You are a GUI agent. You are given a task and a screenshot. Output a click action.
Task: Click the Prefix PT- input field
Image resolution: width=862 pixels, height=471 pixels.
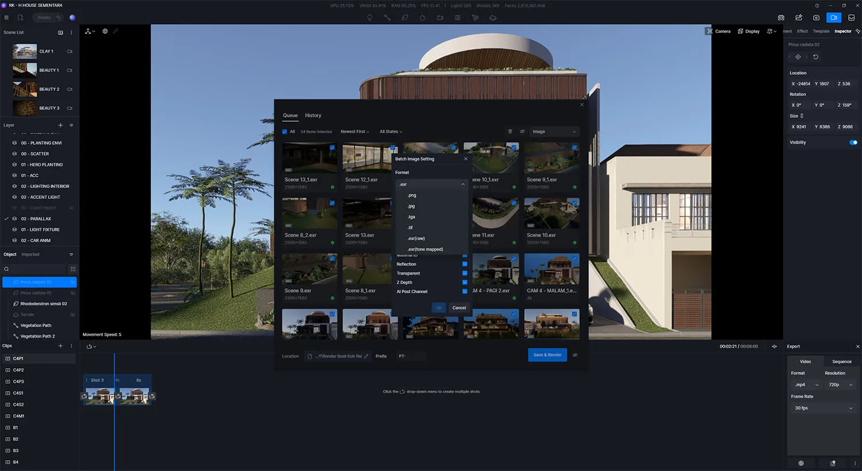(x=411, y=356)
